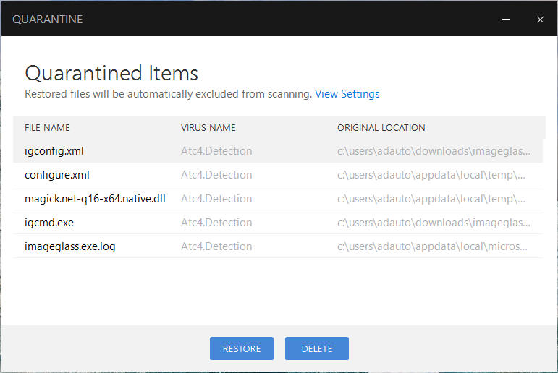The image size is (558, 373).
Task: Close the Quarantine window
Action: click(x=540, y=20)
